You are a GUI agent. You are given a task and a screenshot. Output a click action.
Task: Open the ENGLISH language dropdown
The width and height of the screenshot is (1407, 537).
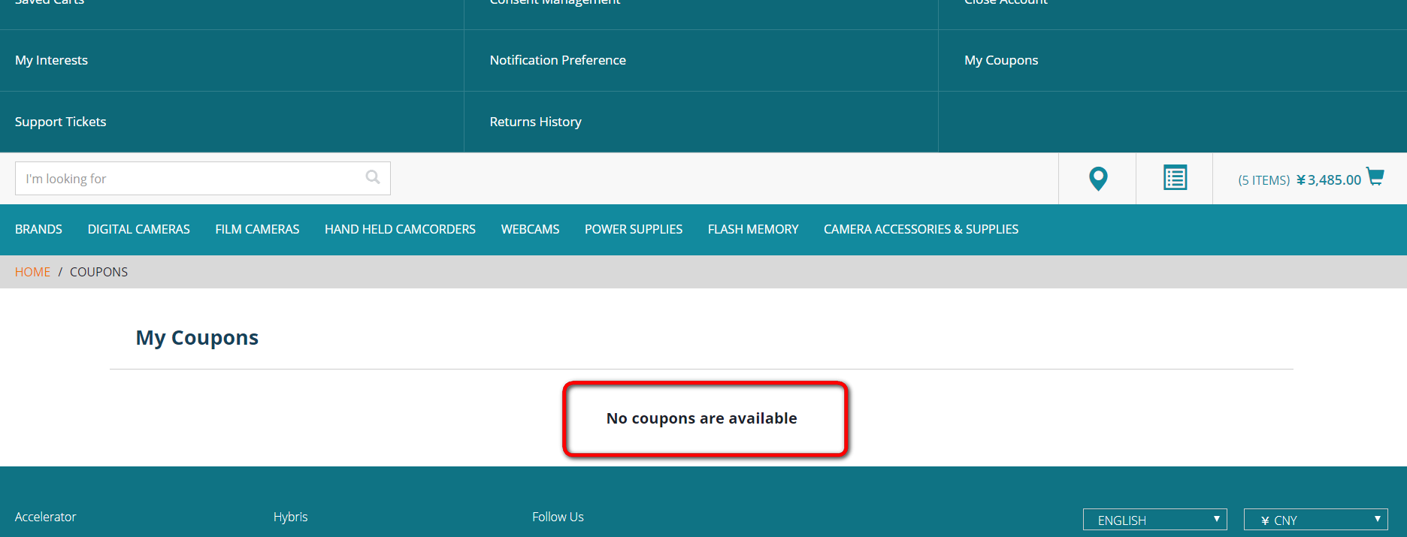click(1154, 520)
